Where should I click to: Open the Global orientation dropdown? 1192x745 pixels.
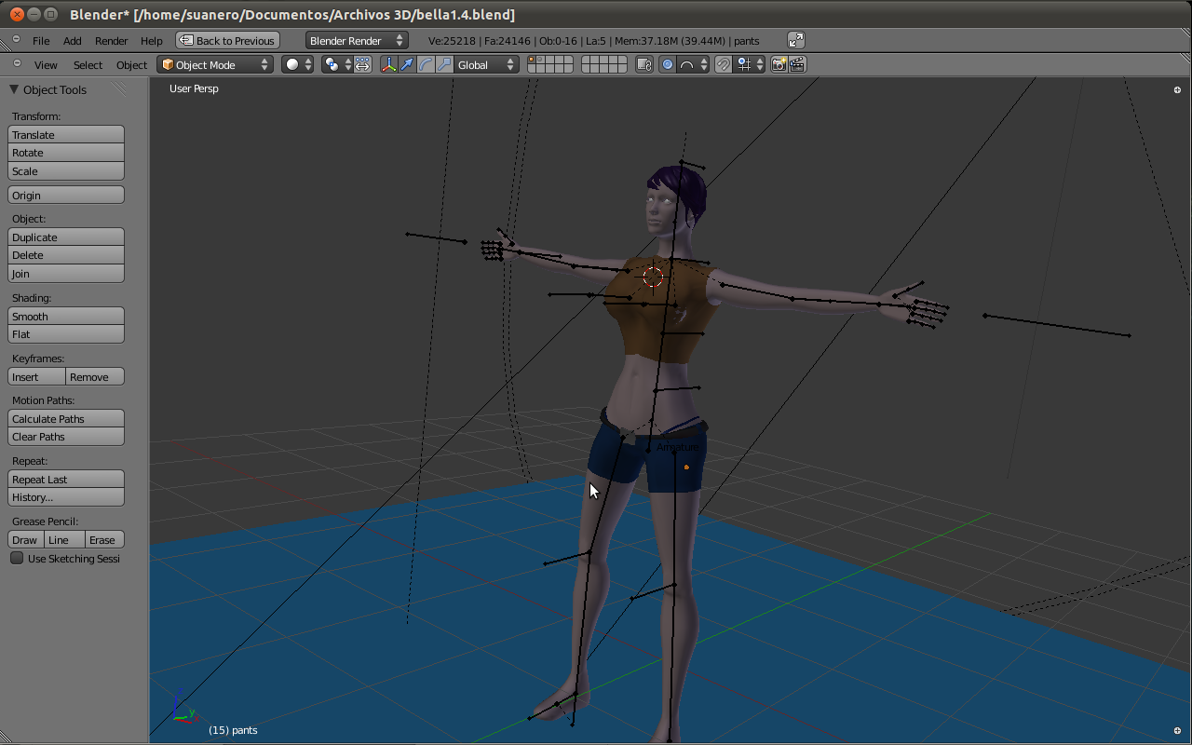coord(486,64)
